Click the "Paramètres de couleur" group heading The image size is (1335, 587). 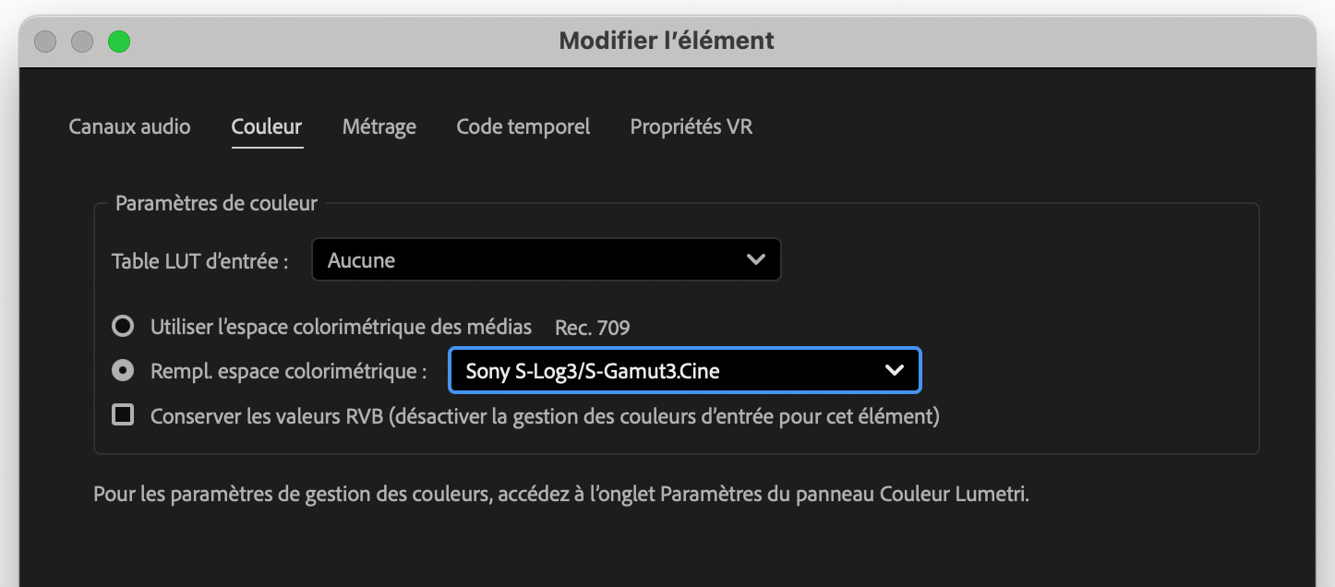point(216,203)
